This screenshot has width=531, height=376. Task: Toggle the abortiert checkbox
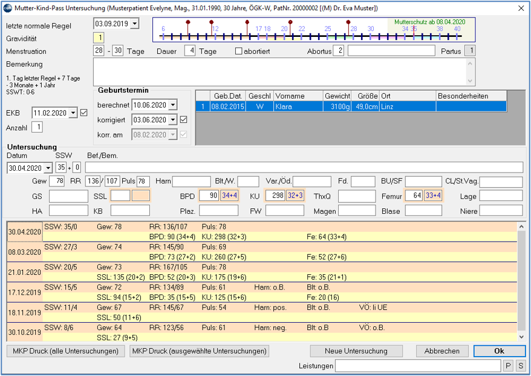(x=239, y=51)
